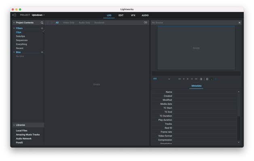Collapse the Libraries section
This screenshot has width=254, height=161.
(14, 125)
